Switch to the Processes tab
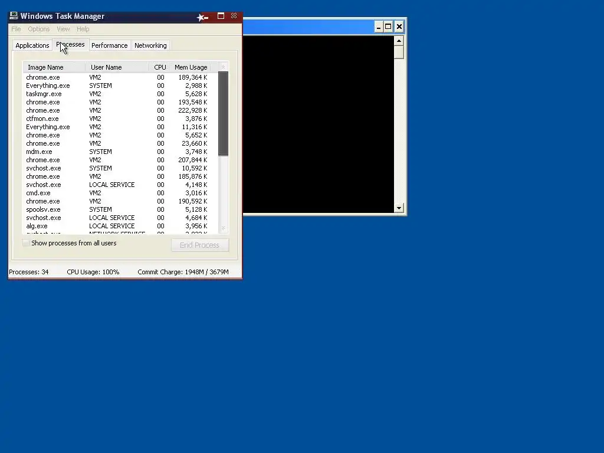Image resolution: width=604 pixels, height=453 pixels. (x=71, y=44)
